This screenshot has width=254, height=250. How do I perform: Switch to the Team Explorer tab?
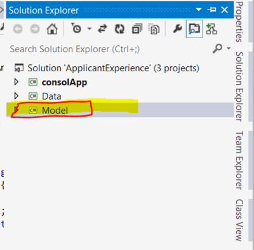click(239, 160)
